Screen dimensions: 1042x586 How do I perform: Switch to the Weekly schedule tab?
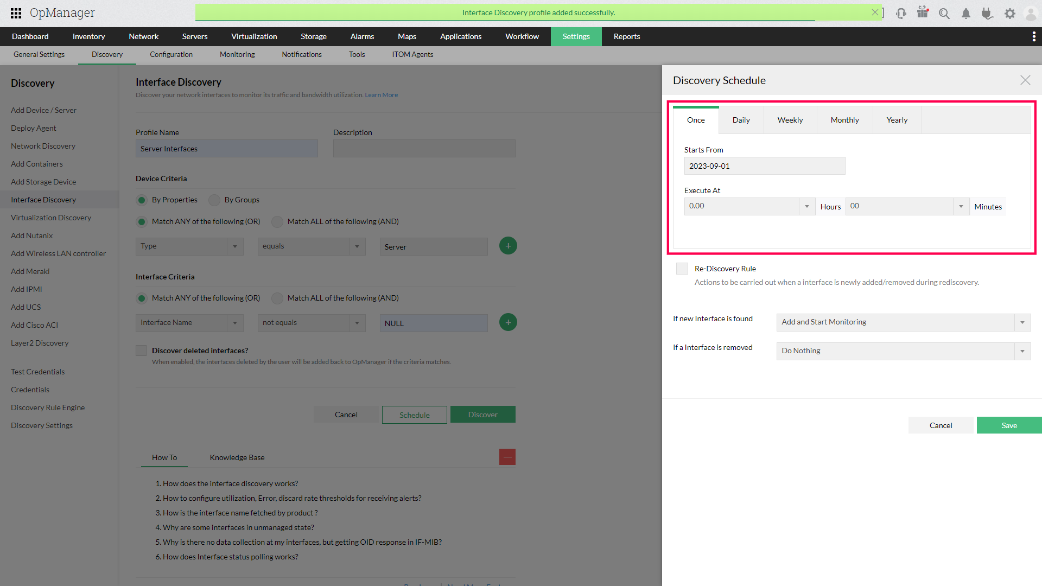pos(790,120)
